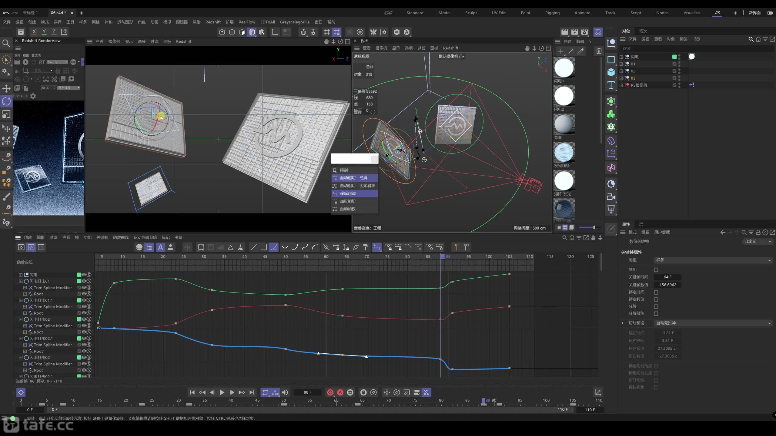Open the 函数曲线 menu in timeline
Screen dimensions: 776x436
click(x=121, y=237)
